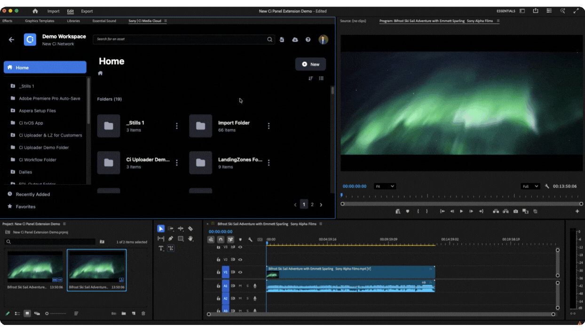Go to the Premiere Home screen icon
Screen dimensions: 585x332
tap(35, 11)
